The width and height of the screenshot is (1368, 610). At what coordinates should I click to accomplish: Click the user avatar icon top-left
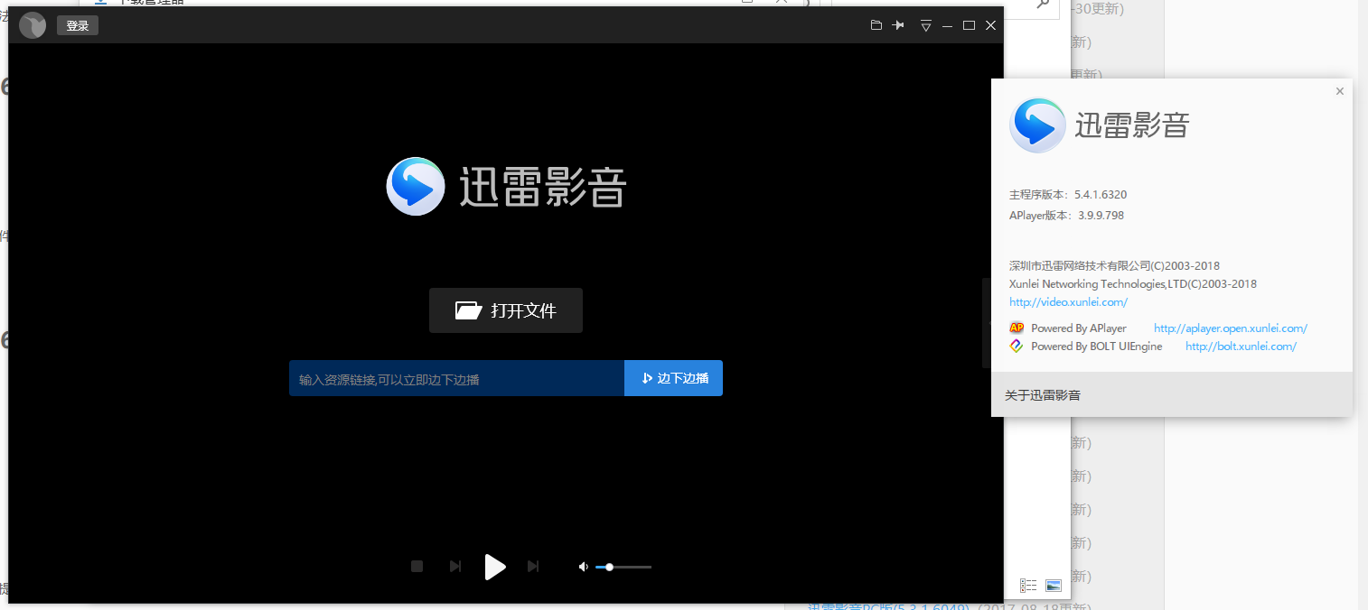pos(32,24)
